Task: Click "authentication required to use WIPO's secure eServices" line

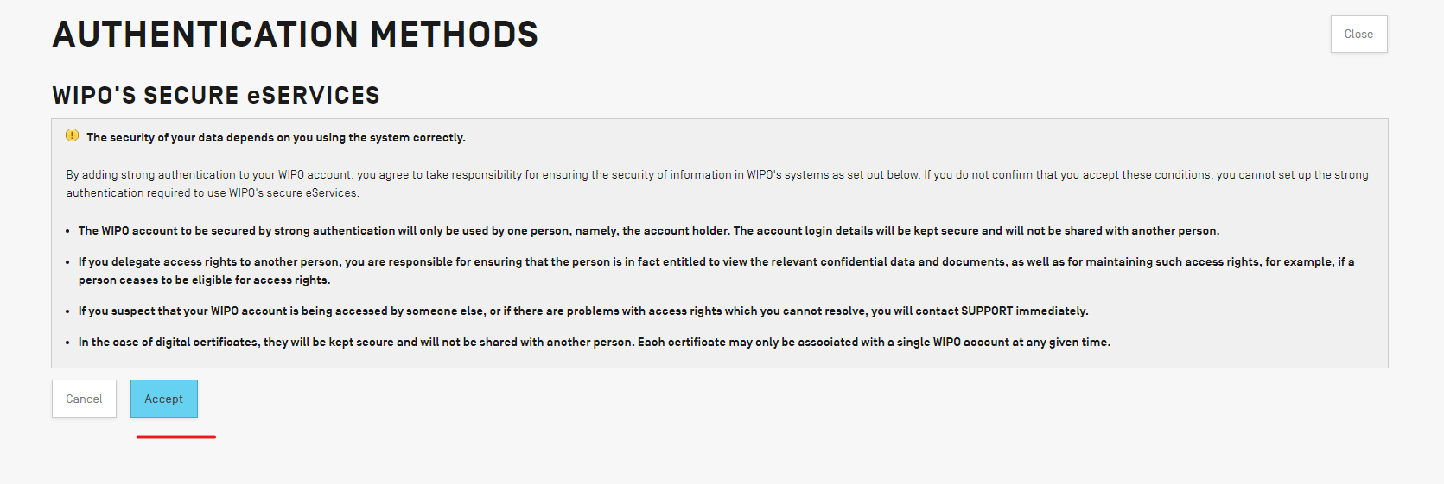Action: (212, 192)
